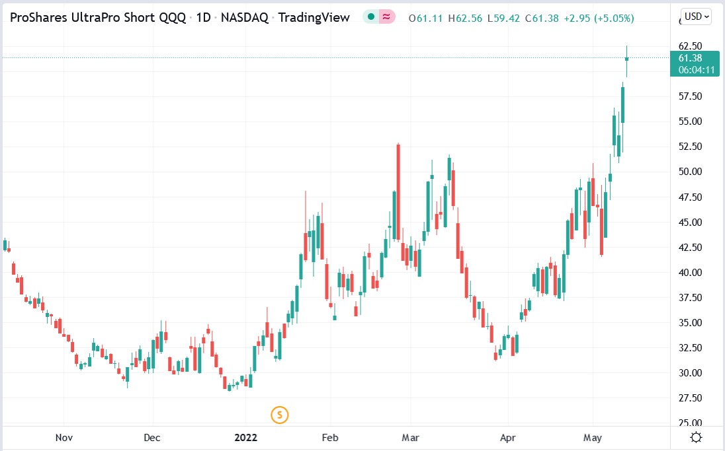Click the change value +2.95 (+5.05%)
This screenshot has width=725, height=451.
(x=599, y=18)
